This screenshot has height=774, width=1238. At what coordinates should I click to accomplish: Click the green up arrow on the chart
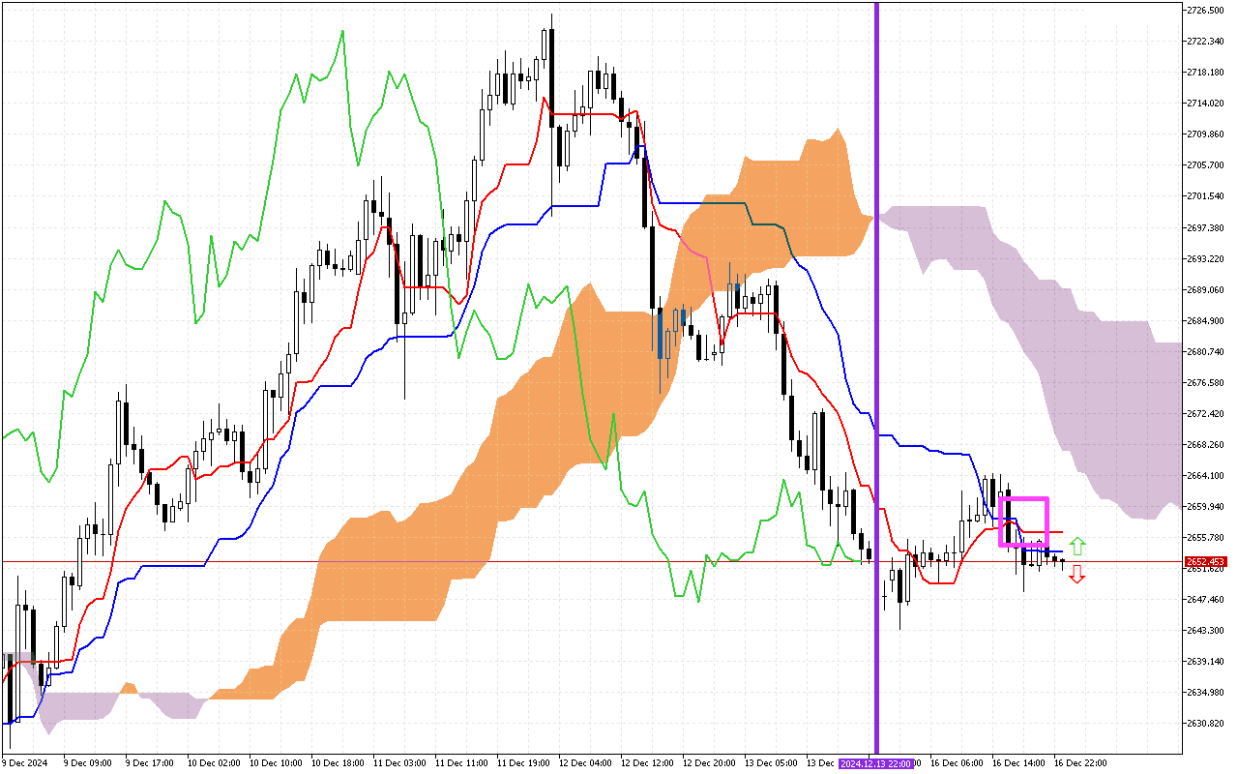click(1077, 546)
